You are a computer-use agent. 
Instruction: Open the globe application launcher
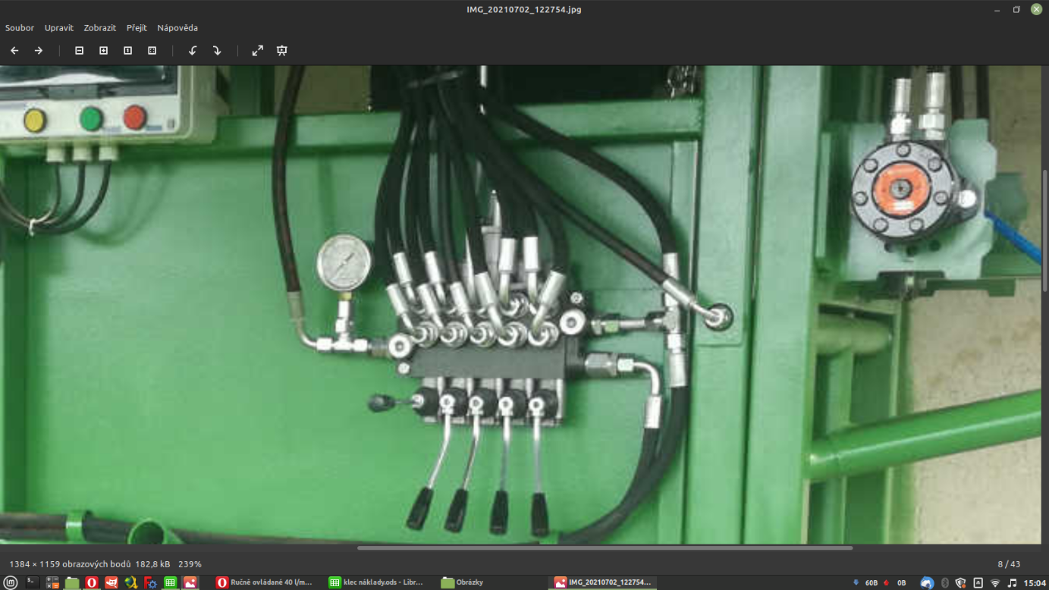pyautogui.click(x=131, y=582)
